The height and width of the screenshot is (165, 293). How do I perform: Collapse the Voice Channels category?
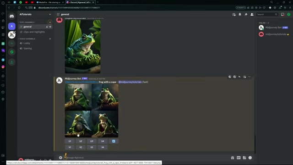[x=27, y=38]
